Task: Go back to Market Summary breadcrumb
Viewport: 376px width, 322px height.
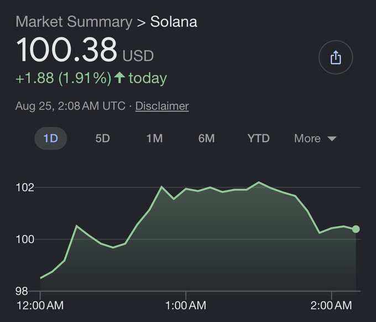Action: point(74,22)
